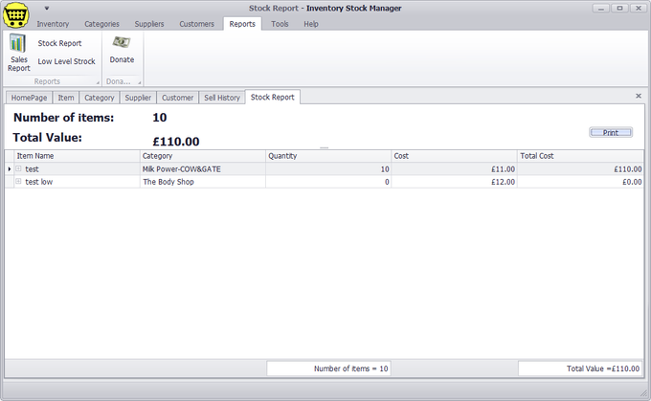Screen dimensions: 651x401
Task: Click the footer 'Number of items = 10' summary
Action: coord(328,368)
